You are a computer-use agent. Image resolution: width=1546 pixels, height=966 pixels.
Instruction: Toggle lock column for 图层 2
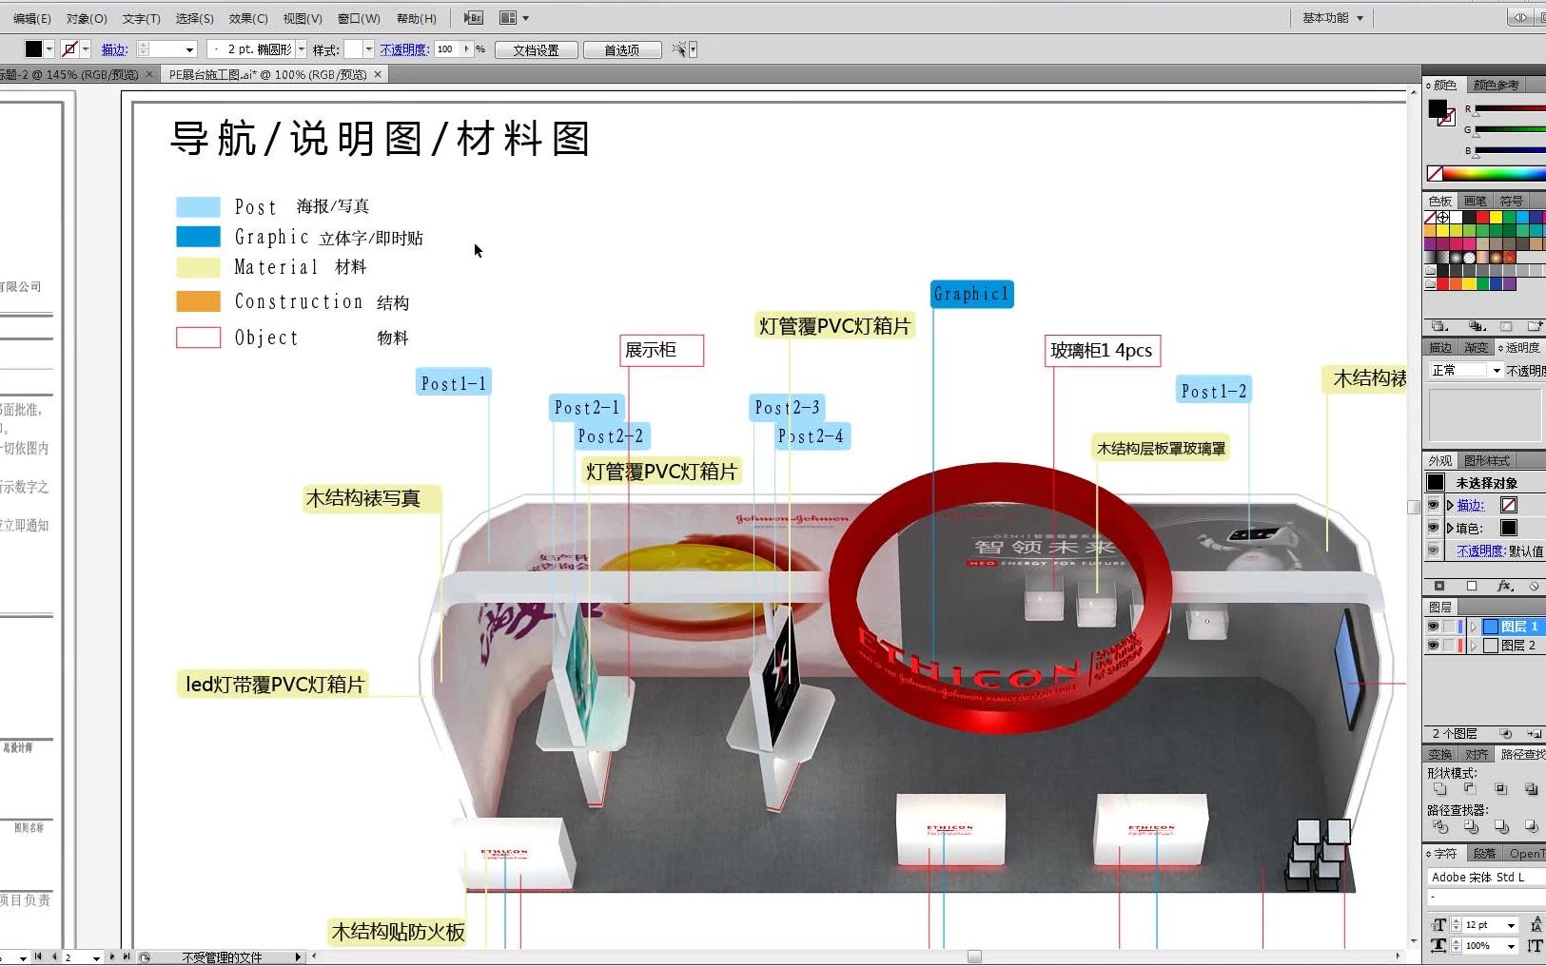[x=1449, y=646]
